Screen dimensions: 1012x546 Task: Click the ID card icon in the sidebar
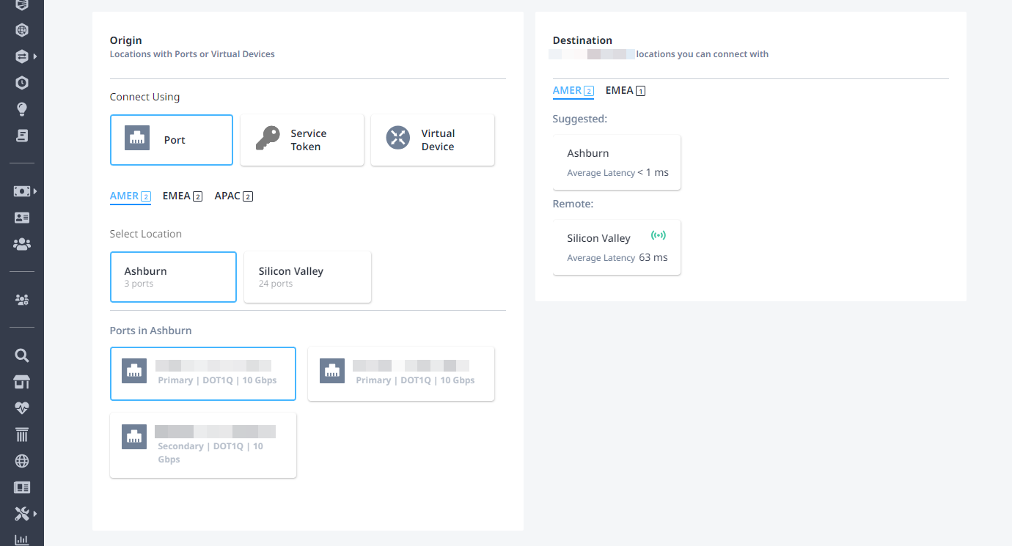pyautogui.click(x=22, y=218)
